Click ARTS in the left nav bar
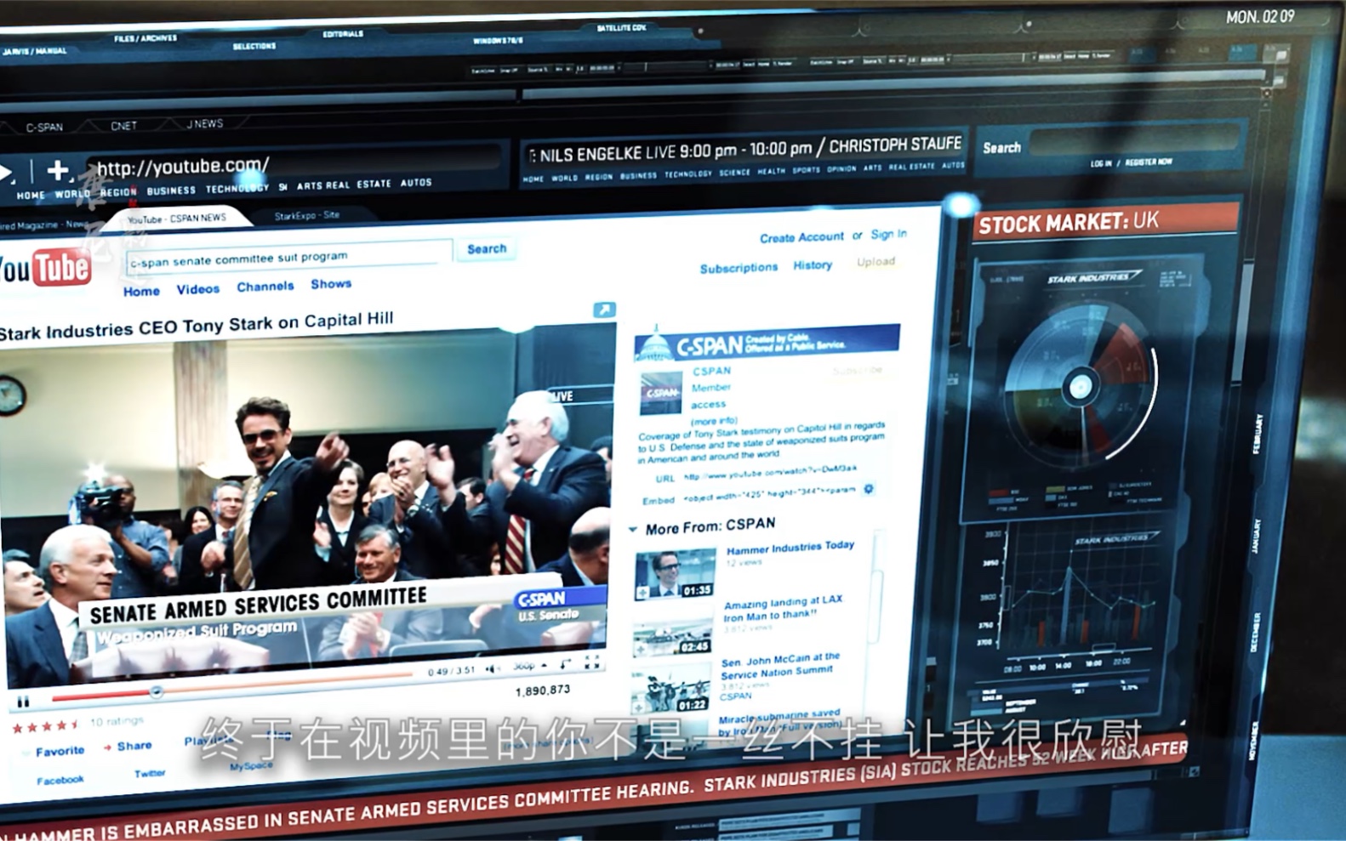 309,185
